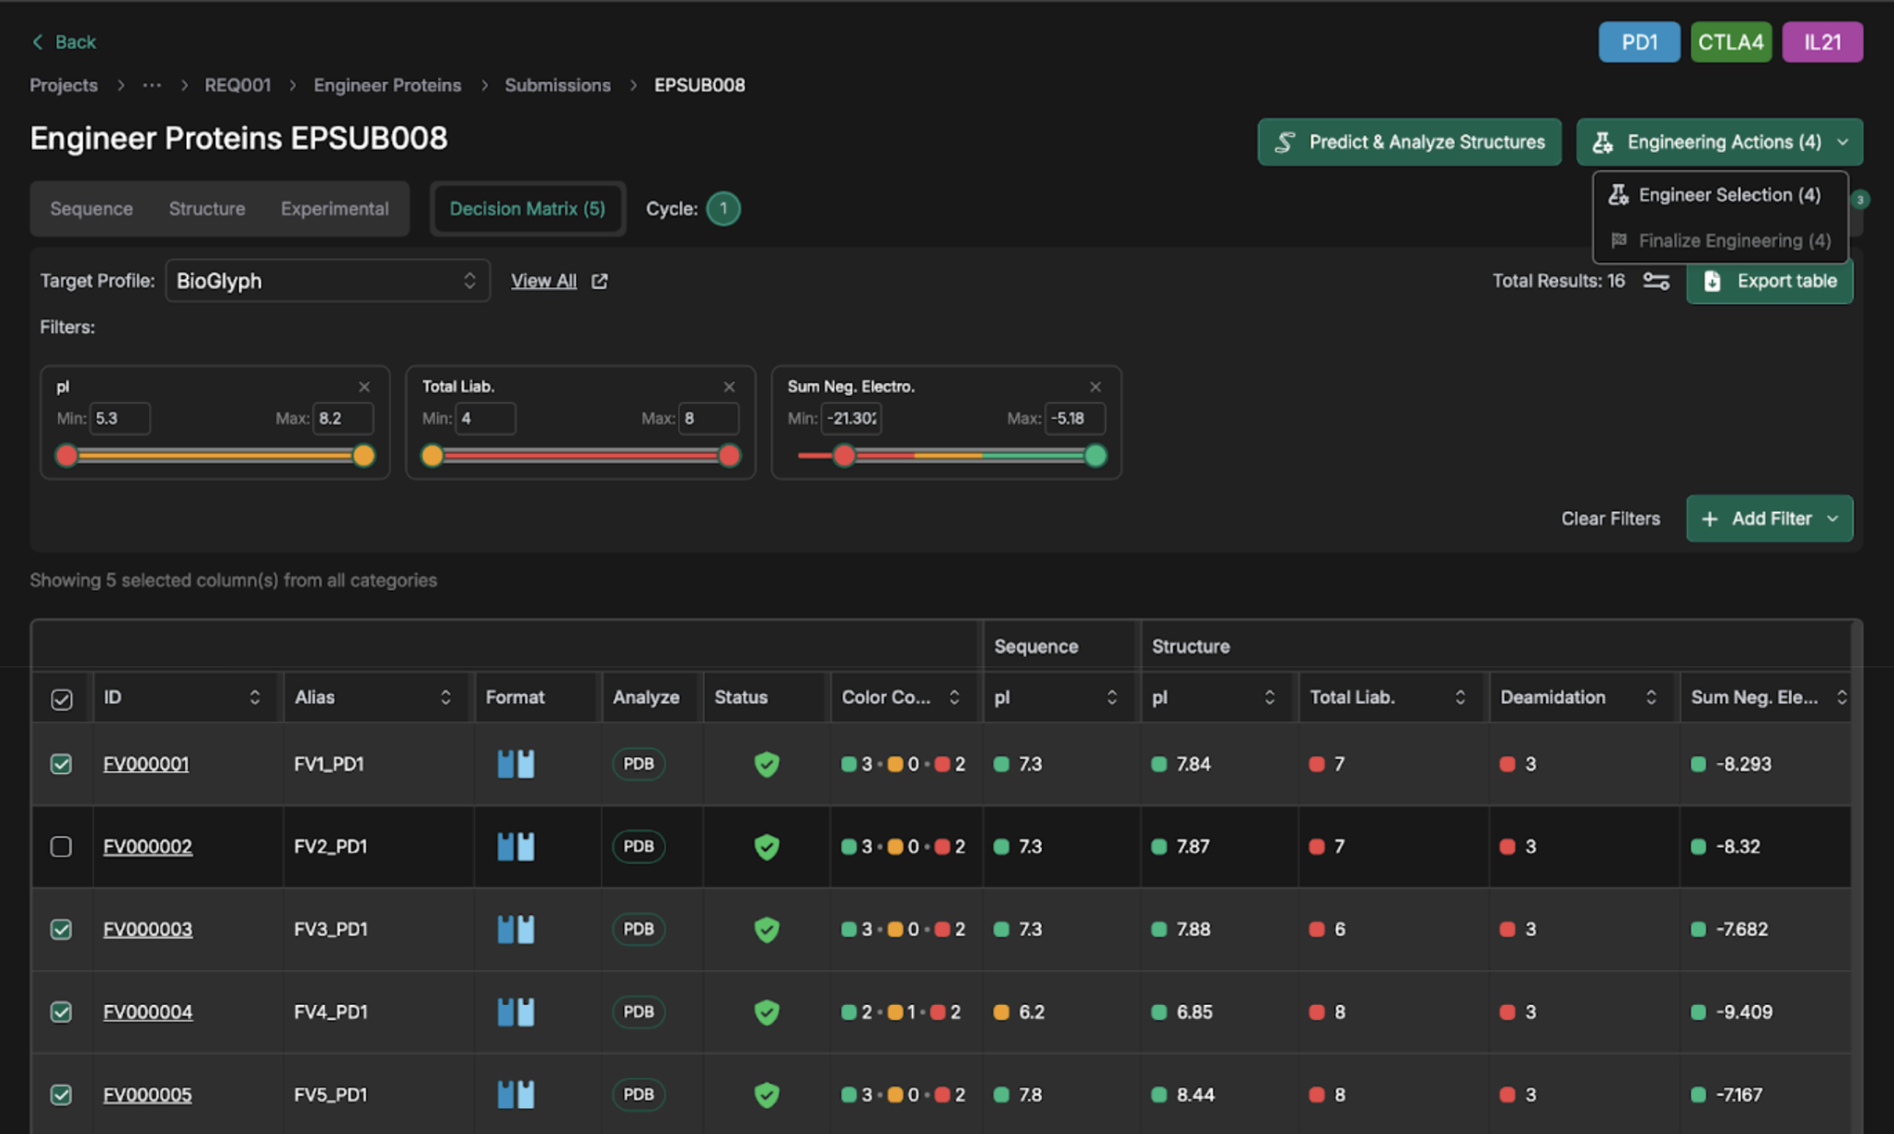Collapse the Engineering Actions (4) dropdown
The image size is (1894, 1134).
[1718, 142]
